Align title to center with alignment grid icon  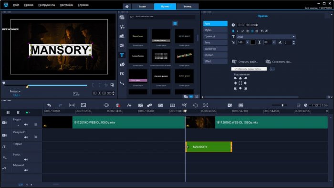pyautogui.click(x=240, y=83)
